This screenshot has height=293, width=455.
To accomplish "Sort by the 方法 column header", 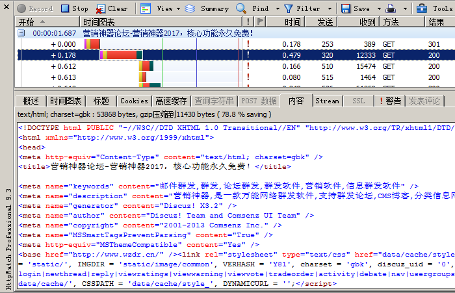I will (x=391, y=22).
